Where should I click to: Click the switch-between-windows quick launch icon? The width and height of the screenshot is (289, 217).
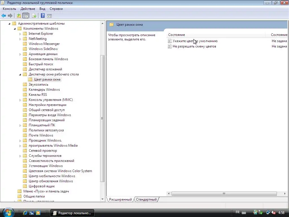pyautogui.click(x=32, y=213)
